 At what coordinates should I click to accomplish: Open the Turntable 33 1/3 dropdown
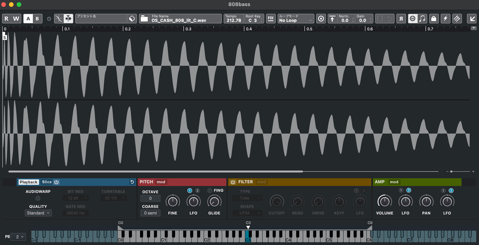click(x=113, y=198)
